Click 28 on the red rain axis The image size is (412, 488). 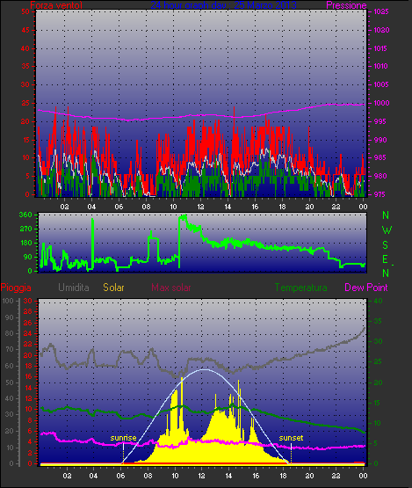click(x=28, y=311)
